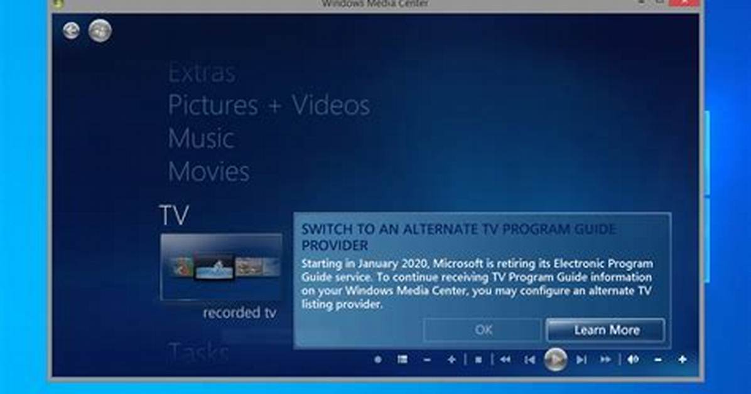Click the channel down minus button
751x394 pixels.
427,359
